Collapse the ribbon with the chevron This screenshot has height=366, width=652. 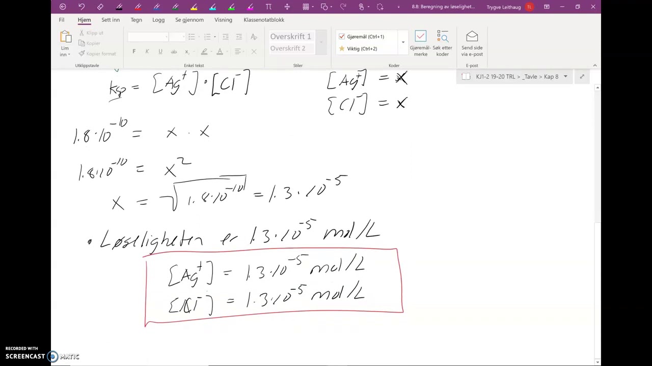(x=594, y=66)
